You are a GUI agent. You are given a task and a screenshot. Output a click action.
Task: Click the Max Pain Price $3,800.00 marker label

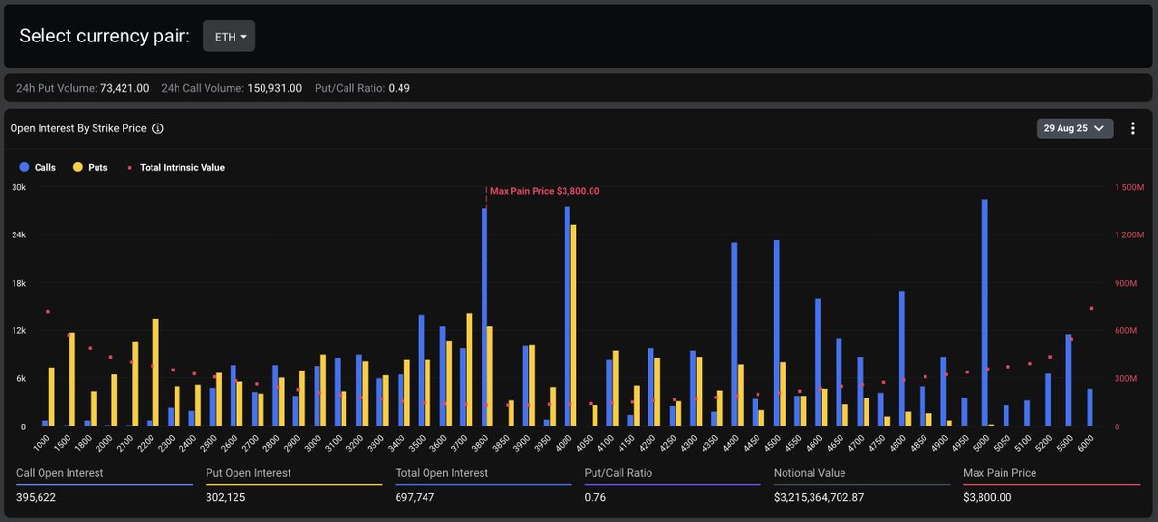coord(544,191)
